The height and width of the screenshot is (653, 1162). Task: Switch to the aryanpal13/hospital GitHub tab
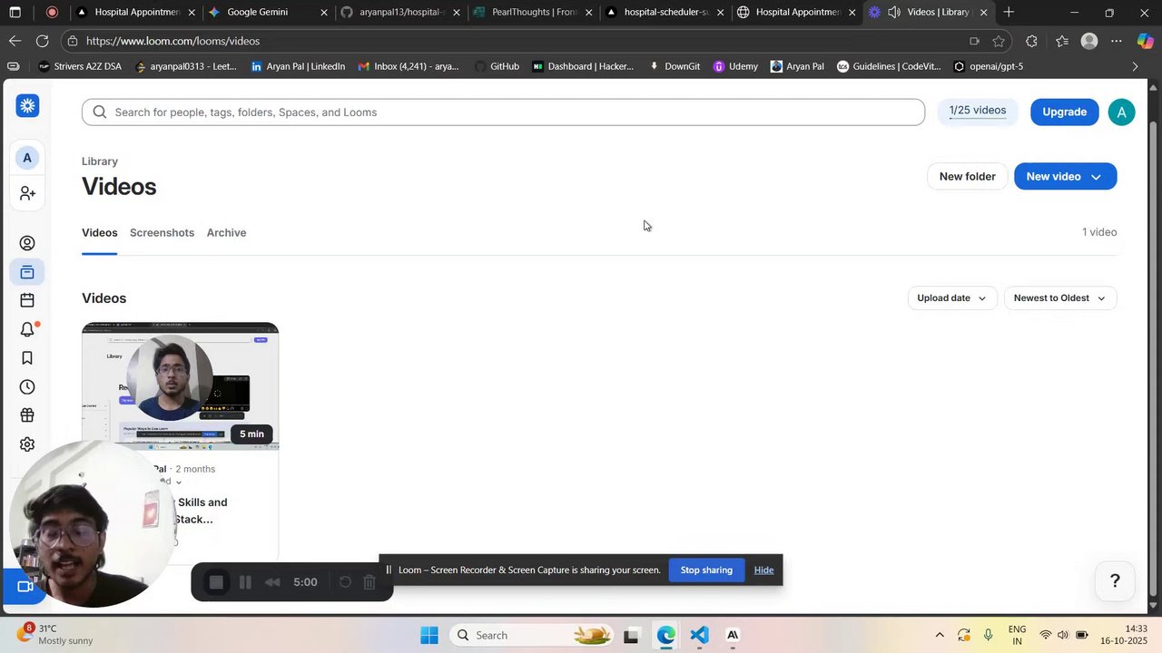point(399,13)
